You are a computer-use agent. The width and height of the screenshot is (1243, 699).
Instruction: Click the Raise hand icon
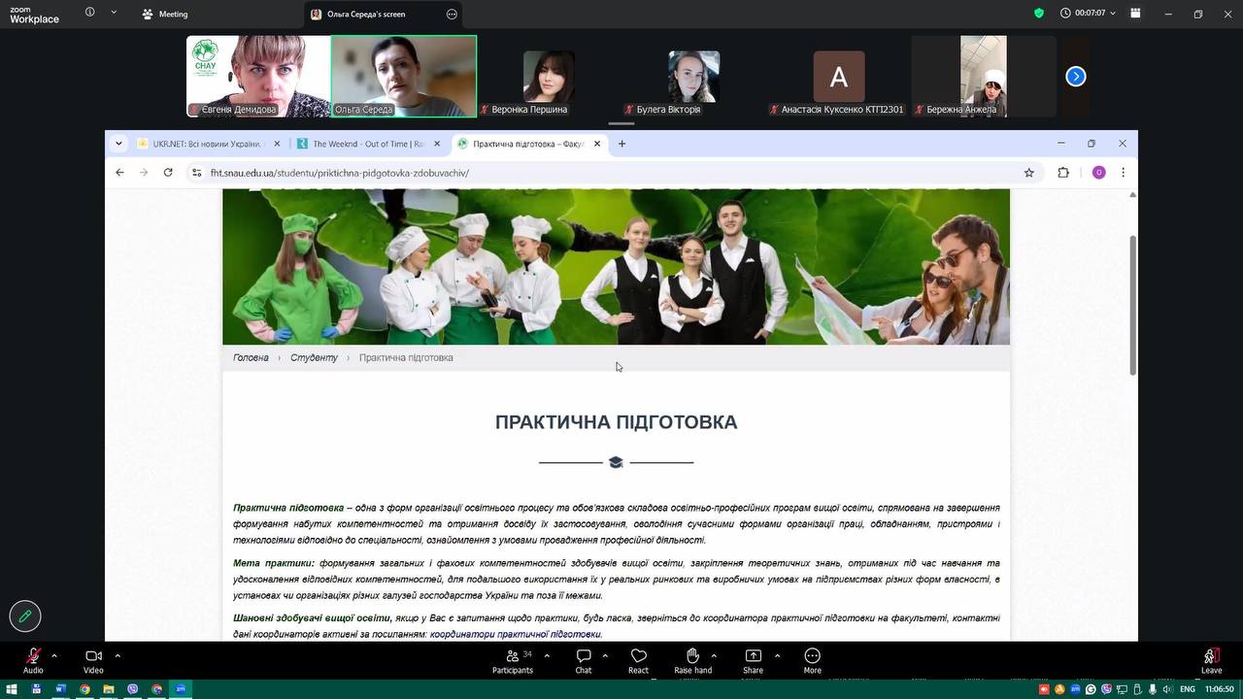[692, 657]
